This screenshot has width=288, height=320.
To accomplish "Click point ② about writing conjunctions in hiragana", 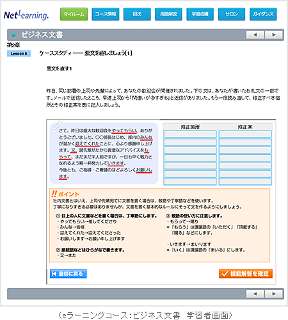I will [90, 250].
